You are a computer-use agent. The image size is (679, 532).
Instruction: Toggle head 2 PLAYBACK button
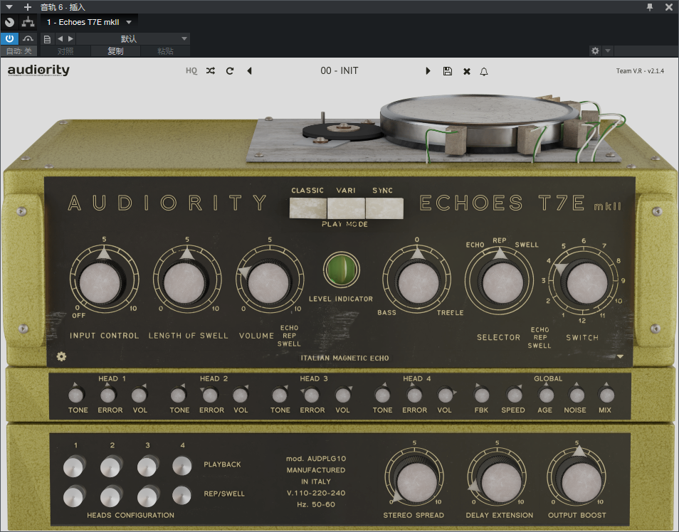110,466
